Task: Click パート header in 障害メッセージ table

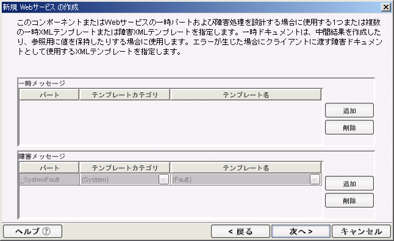Action: [x=49, y=168]
